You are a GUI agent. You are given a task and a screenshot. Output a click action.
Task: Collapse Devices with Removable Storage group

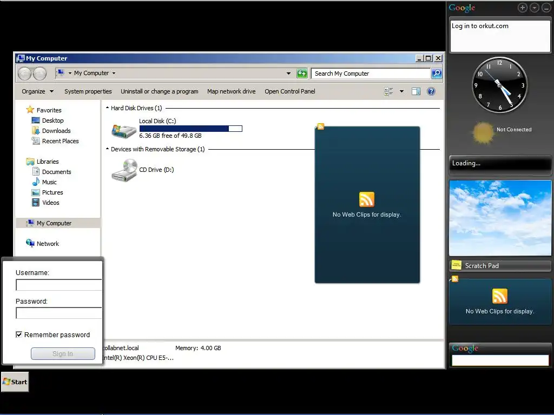coord(107,149)
